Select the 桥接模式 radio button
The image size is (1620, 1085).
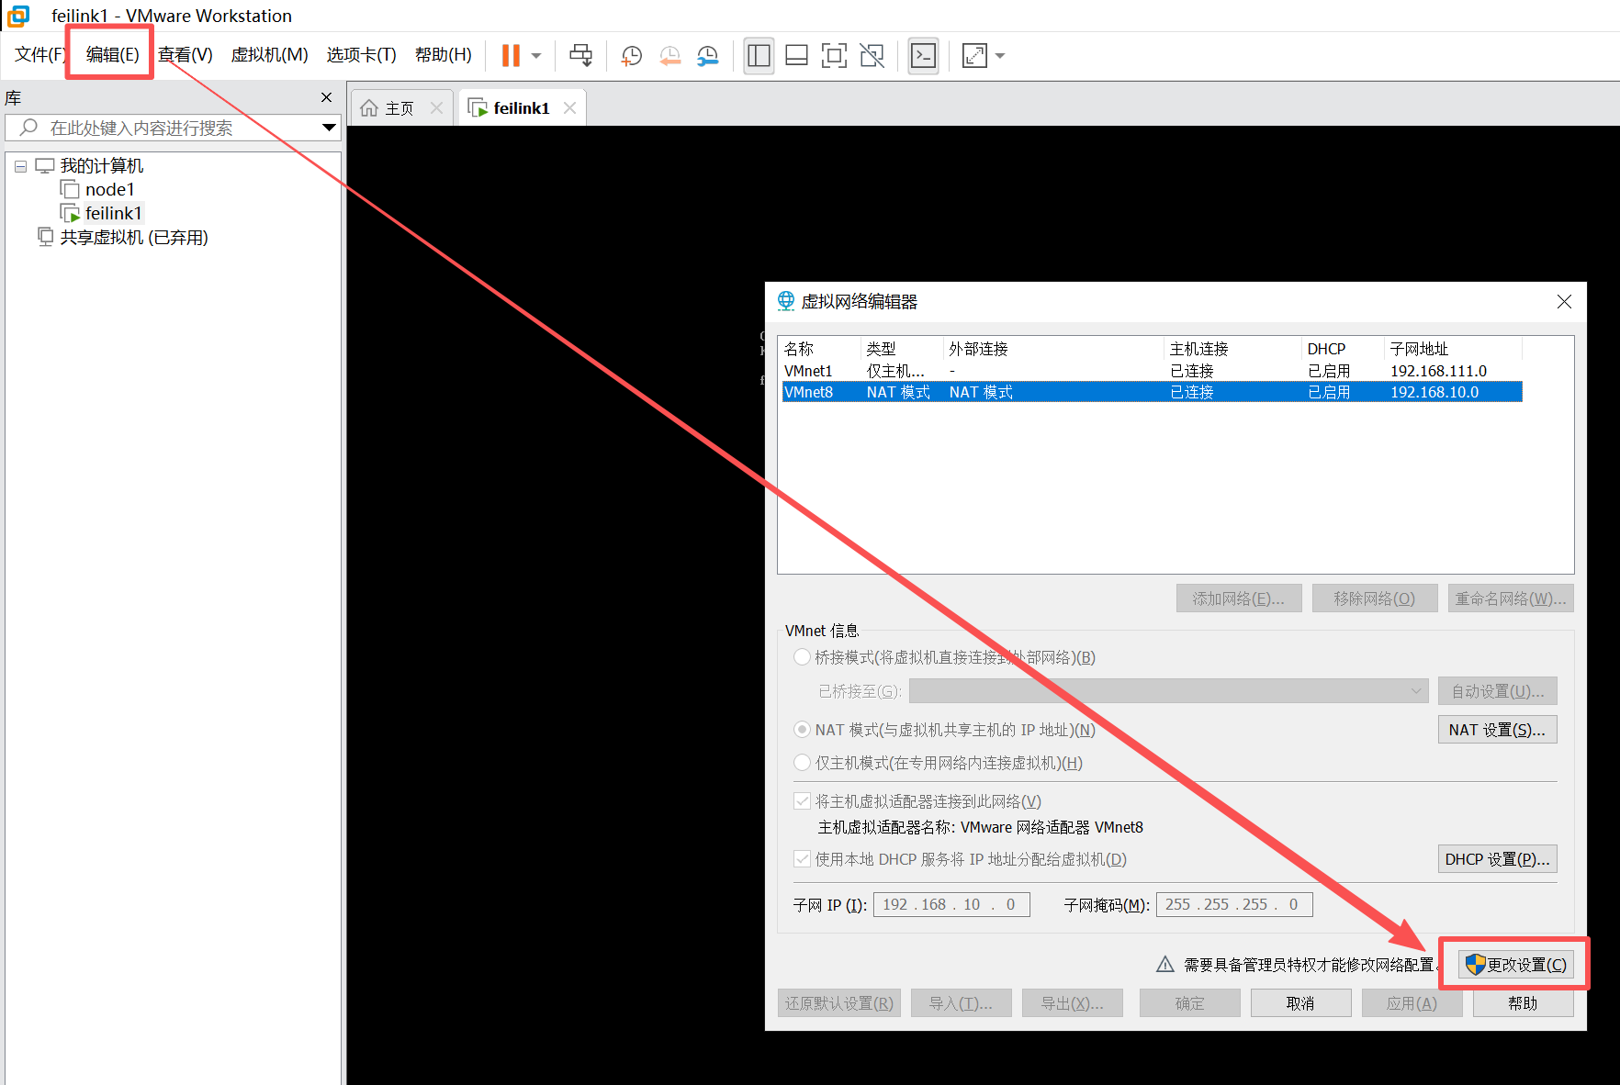pyautogui.click(x=802, y=657)
